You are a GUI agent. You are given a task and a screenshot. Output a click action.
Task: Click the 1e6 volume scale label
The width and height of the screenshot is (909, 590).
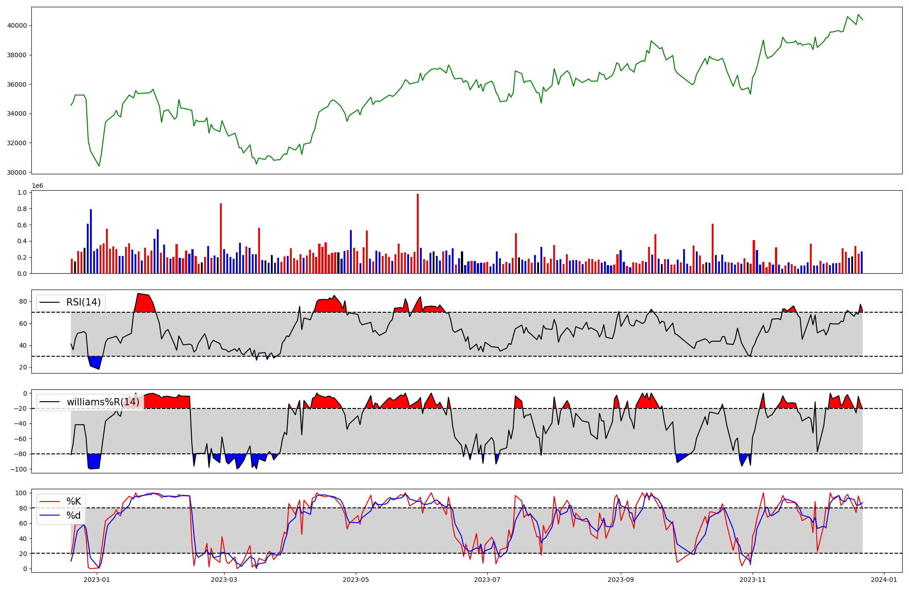pyautogui.click(x=37, y=186)
